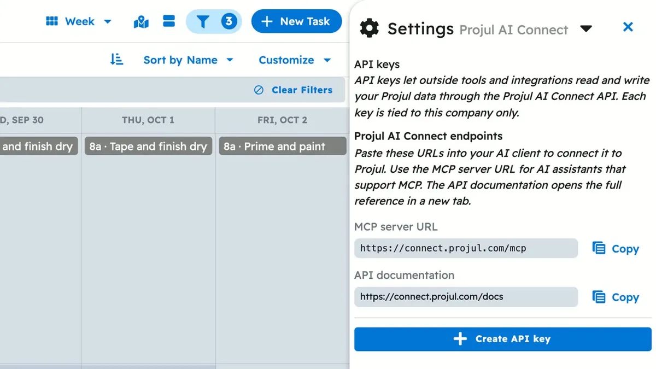
Task: Click the MCP server URL label
Action: (396, 227)
